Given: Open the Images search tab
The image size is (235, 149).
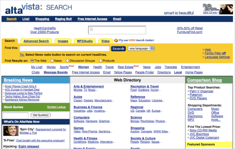Looking at the screenshot, I should [x=63, y=41].
